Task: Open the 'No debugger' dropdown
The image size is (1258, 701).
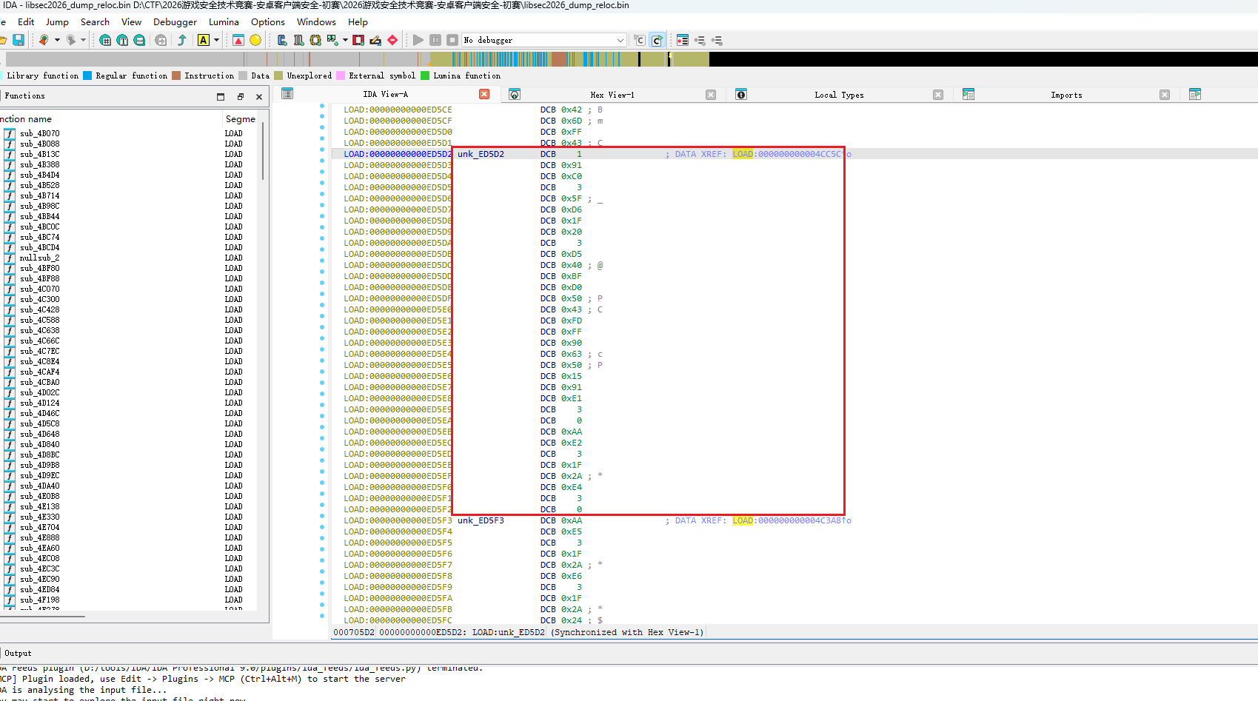Action: (x=544, y=40)
